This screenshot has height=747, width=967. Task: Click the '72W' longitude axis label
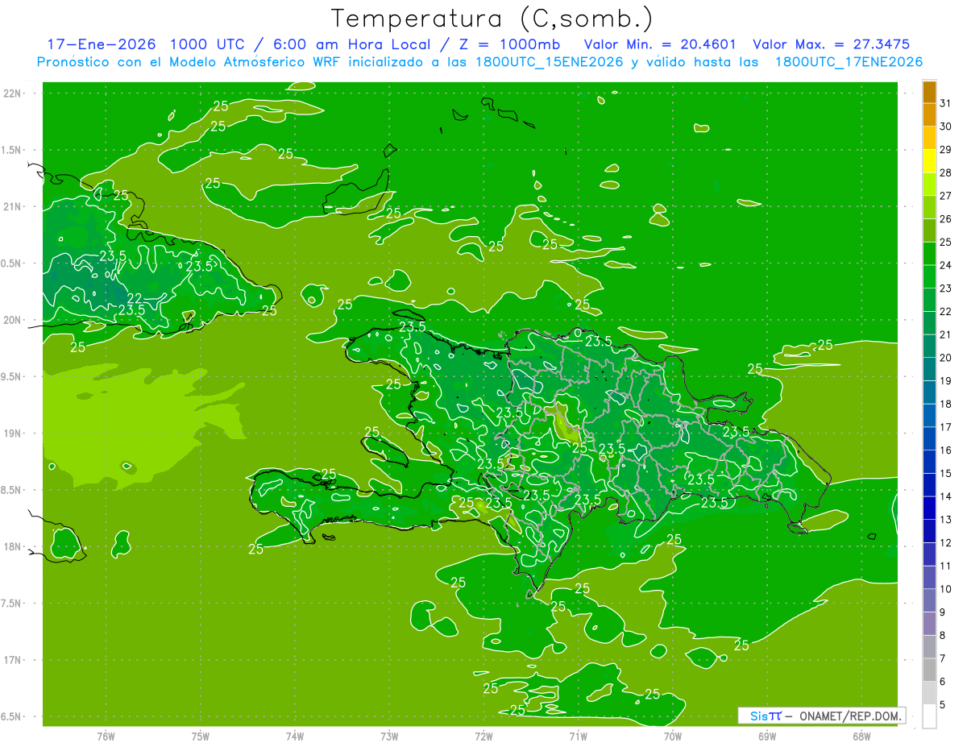483,737
